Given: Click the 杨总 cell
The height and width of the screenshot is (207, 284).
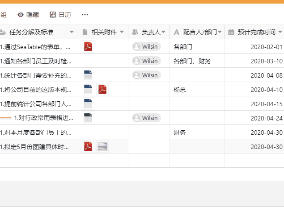Looking at the screenshot, I should pos(197,89).
